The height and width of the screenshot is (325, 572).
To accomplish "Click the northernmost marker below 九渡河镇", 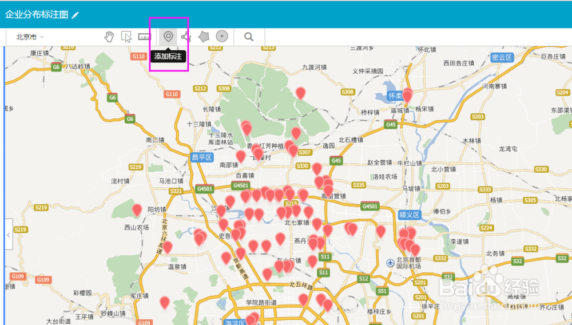I will [301, 93].
